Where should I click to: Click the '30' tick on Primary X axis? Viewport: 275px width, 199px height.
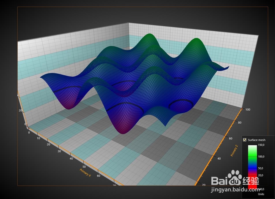(59, 151)
